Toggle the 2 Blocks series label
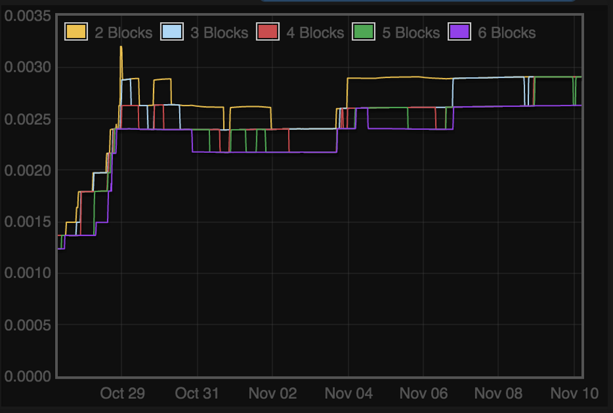 click(x=123, y=32)
